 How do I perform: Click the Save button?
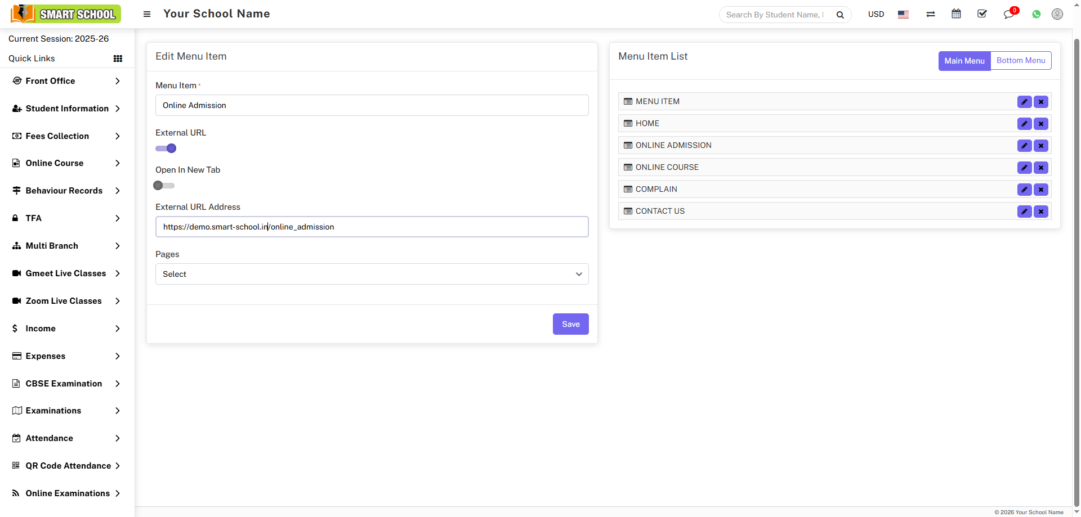point(570,324)
